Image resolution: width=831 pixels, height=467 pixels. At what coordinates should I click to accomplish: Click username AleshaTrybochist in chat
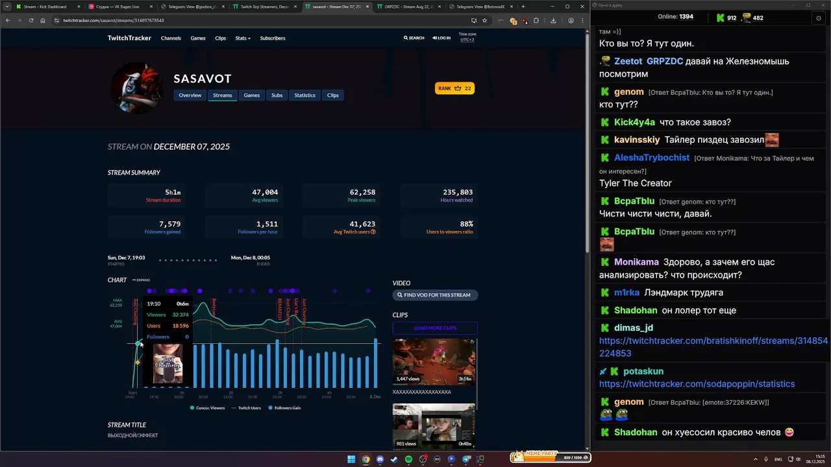pos(652,158)
